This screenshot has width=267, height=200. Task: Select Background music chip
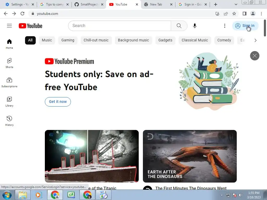pyautogui.click(x=133, y=40)
